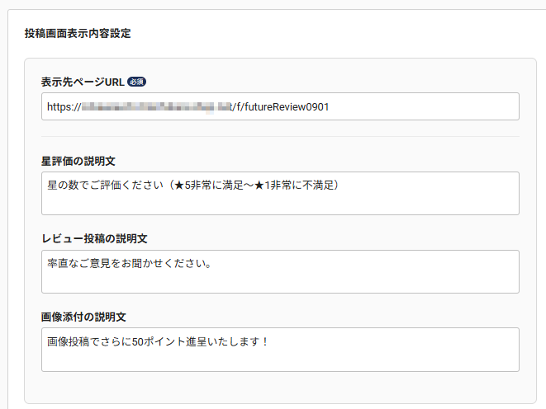Click the https:// prefix in the URL field
This screenshot has width=546, height=409.
pos(63,106)
